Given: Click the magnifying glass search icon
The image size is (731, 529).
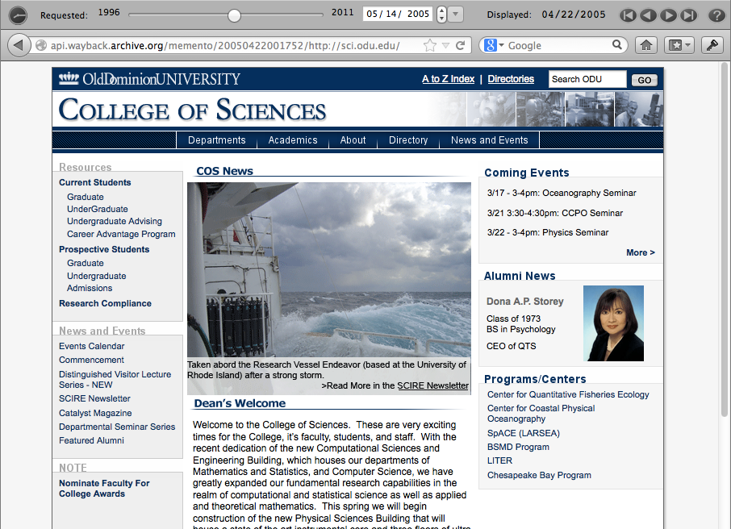Looking at the screenshot, I should click(616, 44).
